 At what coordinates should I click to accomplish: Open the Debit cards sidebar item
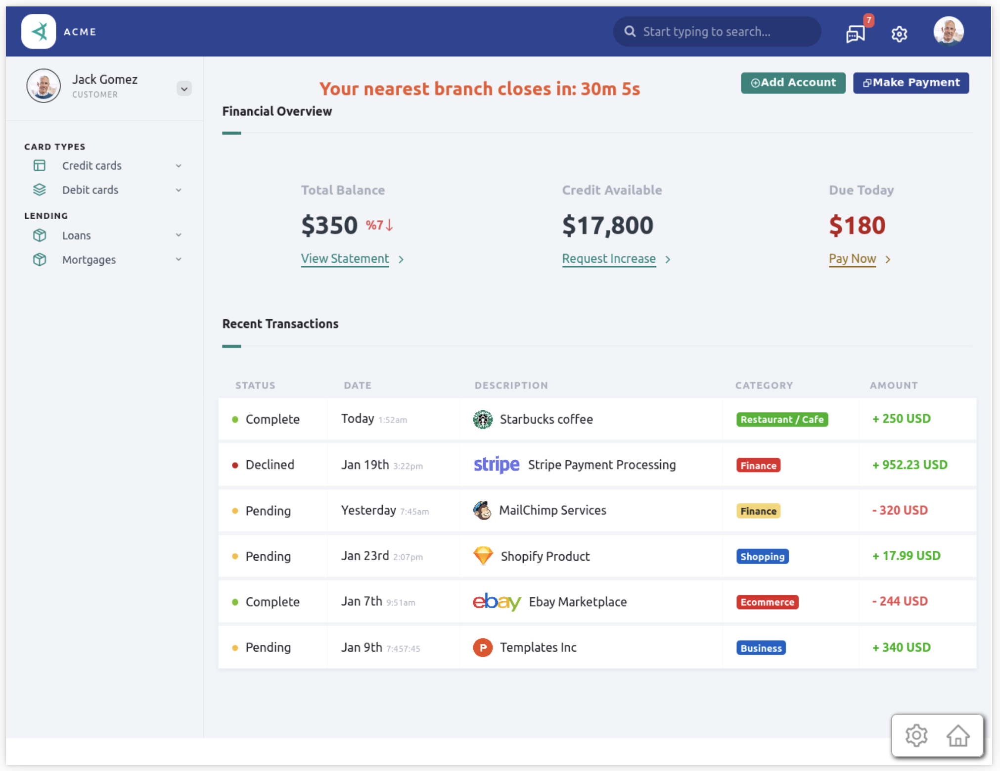coord(90,190)
